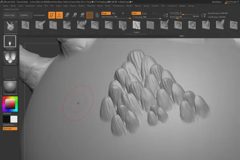This screenshot has height=160, width=240.
Task: Toggle the M material mode
Action: point(123,13)
